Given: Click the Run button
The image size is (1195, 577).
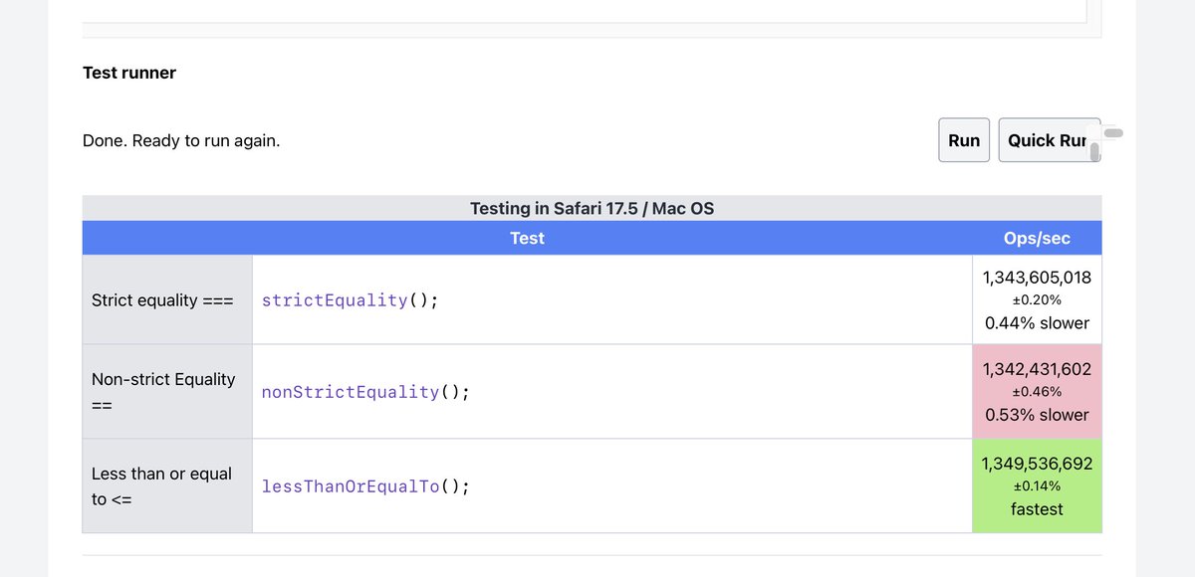Looking at the screenshot, I should (964, 140).
